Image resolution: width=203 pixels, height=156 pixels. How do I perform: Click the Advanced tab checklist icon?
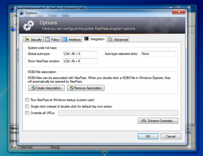click(110, 39)
